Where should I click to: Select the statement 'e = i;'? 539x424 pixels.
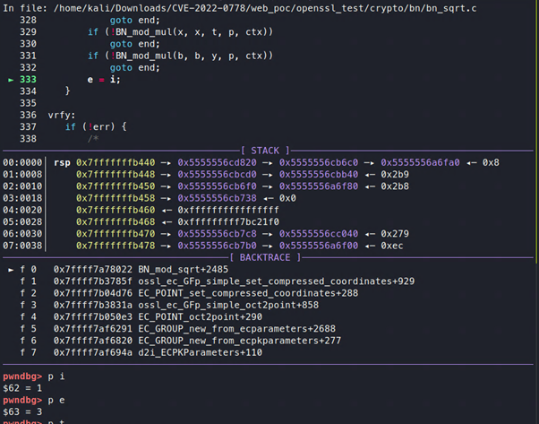tap(104, 80)
